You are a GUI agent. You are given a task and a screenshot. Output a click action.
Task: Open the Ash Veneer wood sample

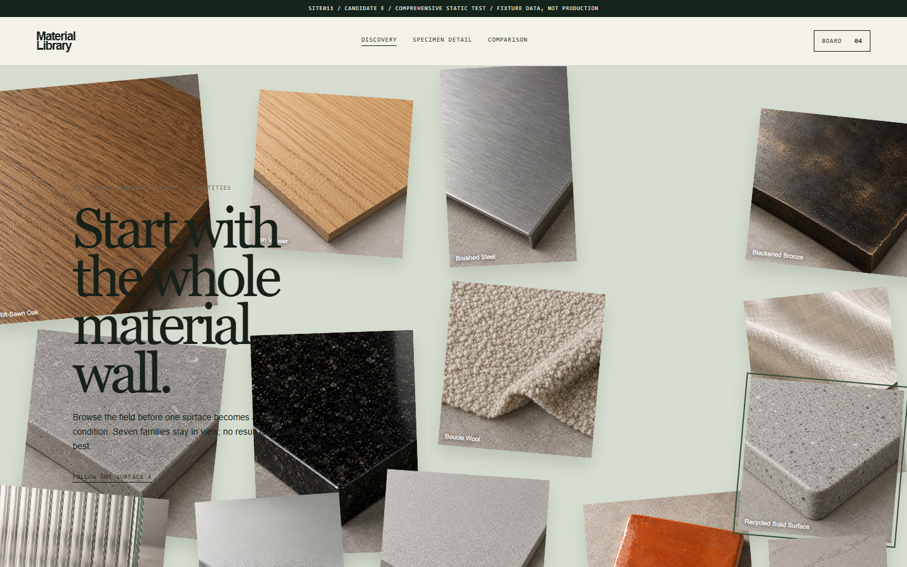tap(333, 173)
